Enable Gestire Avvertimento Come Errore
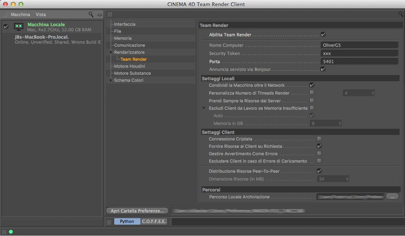 [x=320, y=154]
